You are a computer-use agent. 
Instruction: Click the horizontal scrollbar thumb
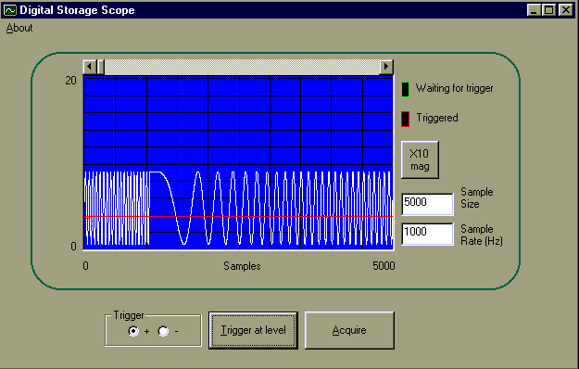100,67
